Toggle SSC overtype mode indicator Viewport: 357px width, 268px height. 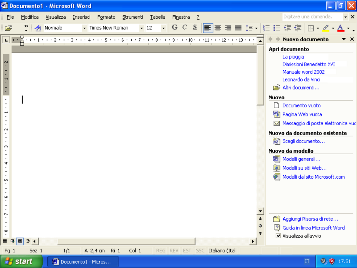click(x=200, y=251)
